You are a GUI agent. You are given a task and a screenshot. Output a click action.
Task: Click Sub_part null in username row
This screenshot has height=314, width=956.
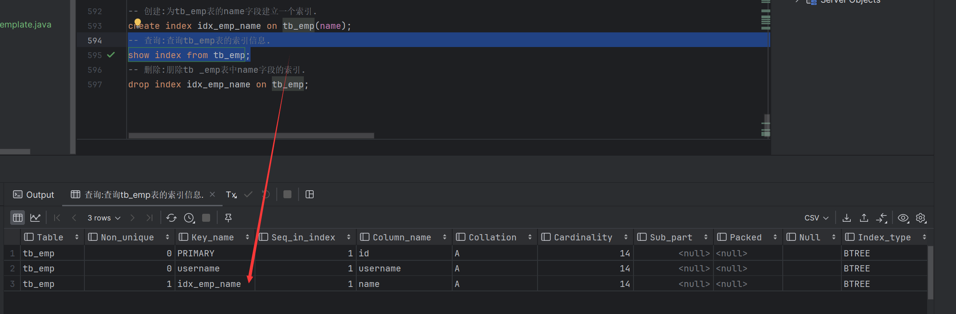(673, 268)
